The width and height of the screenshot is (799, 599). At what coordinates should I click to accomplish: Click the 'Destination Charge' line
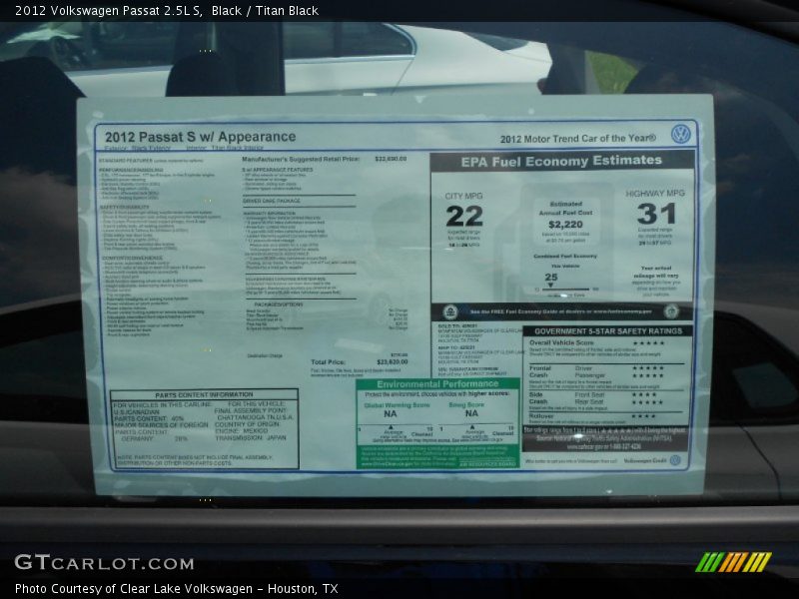[x=265, y=356]
